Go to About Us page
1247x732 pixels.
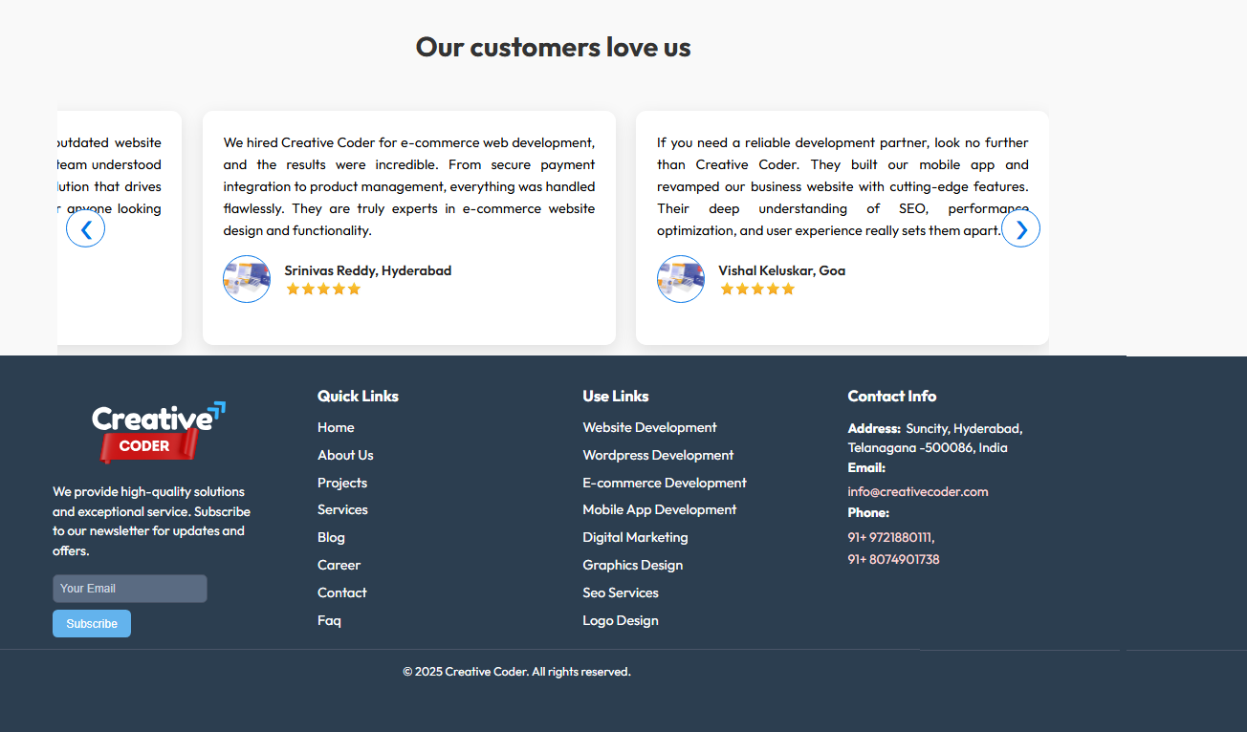(x=345, y=455)
